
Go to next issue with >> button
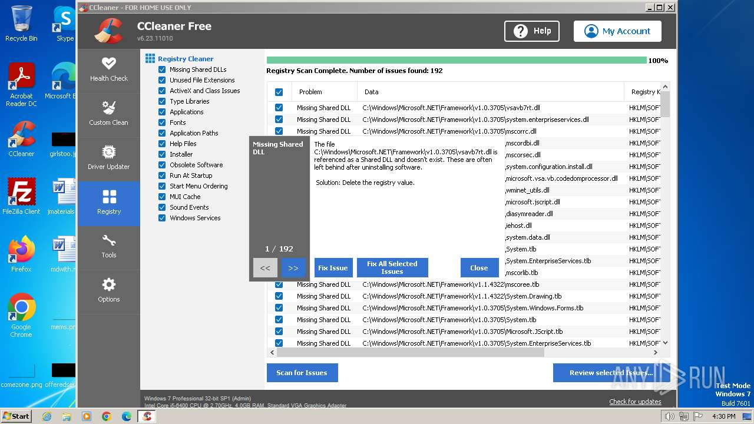point(293,268)
